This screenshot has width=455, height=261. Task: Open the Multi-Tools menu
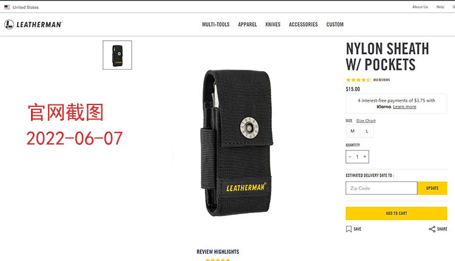tap(216, 24)
